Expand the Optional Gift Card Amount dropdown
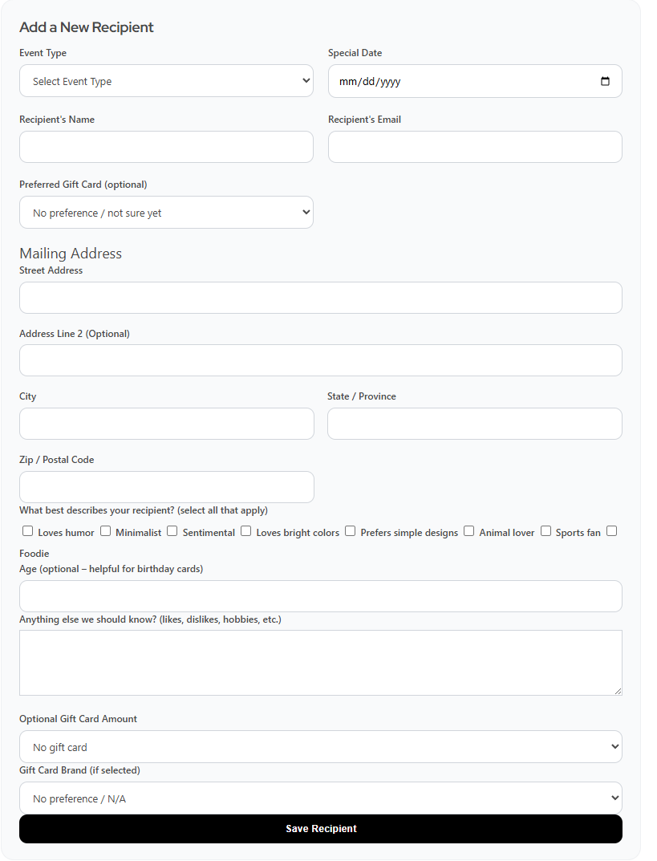The width and height of the screenshot is (657, 861). pos(320,747)
